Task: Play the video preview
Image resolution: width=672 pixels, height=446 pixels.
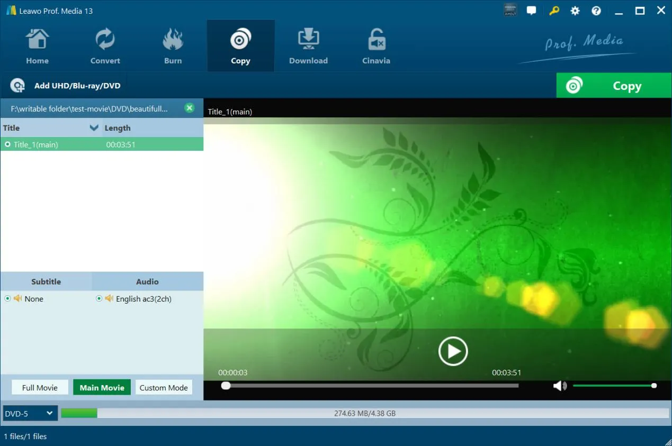Action: (x=453, y=351)
